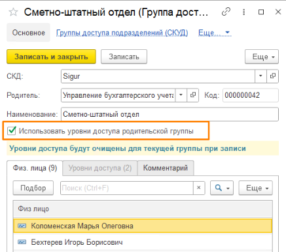
Task: Click the СКД field with Sigur
Action: point(158,76)
